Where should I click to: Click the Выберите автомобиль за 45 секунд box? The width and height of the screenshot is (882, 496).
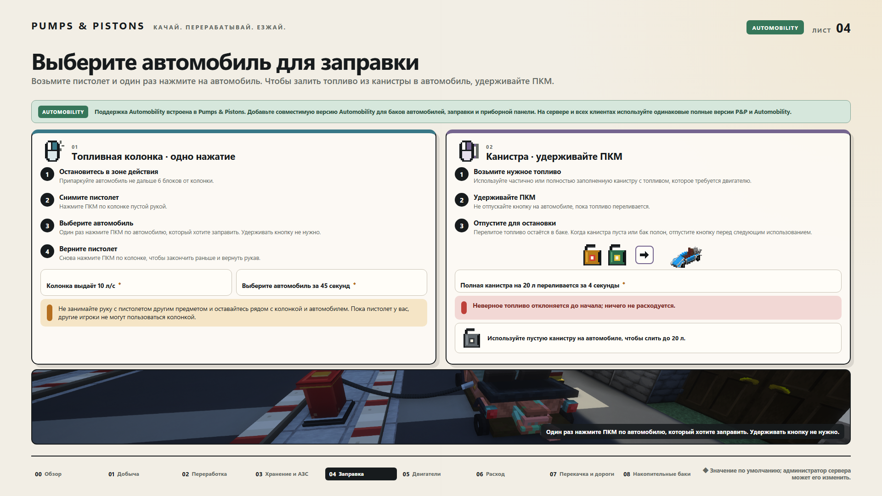pos(331,282)
